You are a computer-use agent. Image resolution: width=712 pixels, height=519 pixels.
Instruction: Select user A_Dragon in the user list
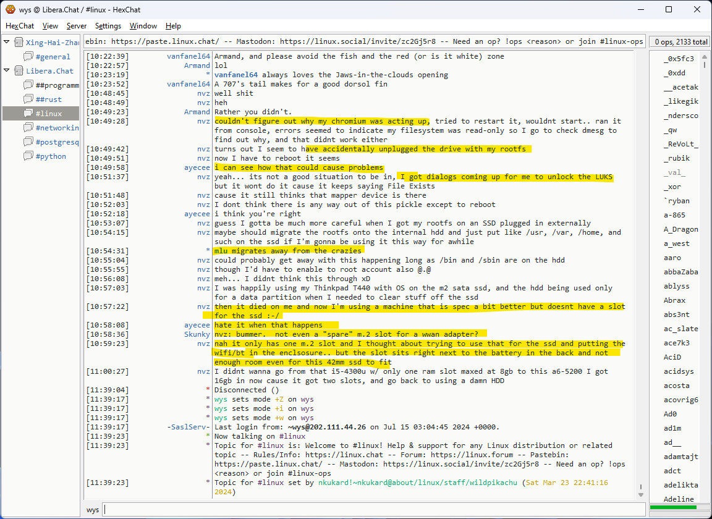point(680,229)
